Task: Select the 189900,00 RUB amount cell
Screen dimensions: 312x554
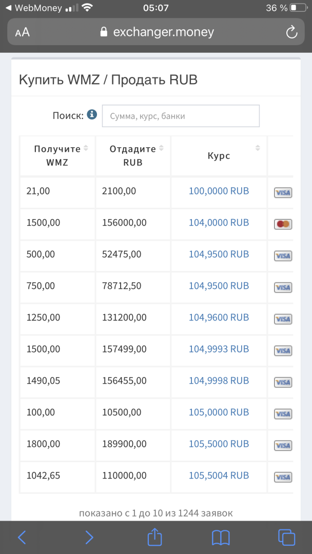Action: pos(133,445)
